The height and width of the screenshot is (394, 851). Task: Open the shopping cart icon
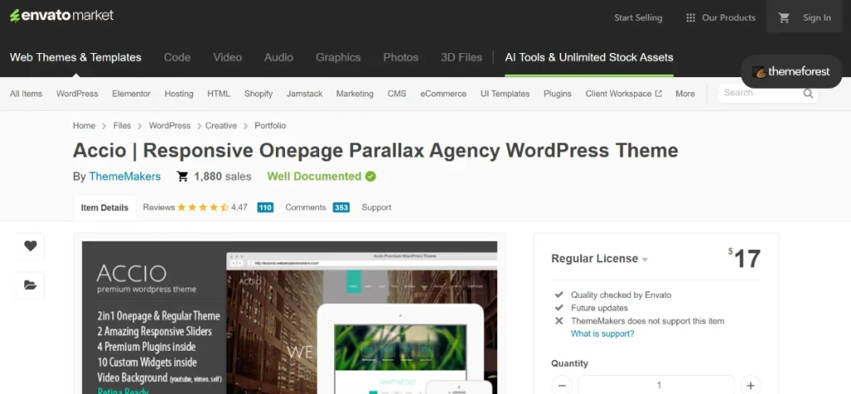click(784, 18)
